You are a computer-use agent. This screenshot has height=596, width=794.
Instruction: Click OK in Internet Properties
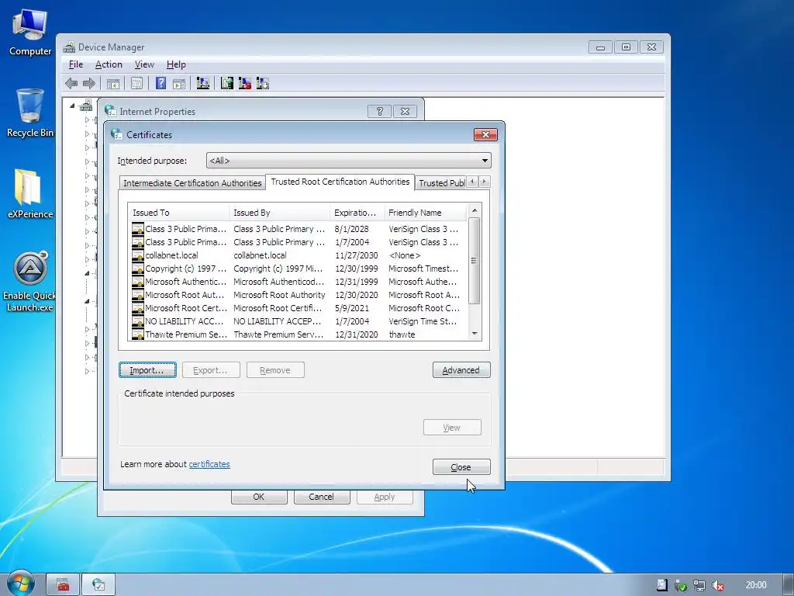[x=259, y=497]
